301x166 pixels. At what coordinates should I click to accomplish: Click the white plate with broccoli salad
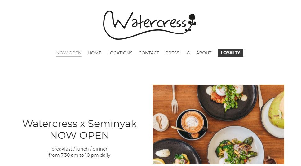(236, 146)
